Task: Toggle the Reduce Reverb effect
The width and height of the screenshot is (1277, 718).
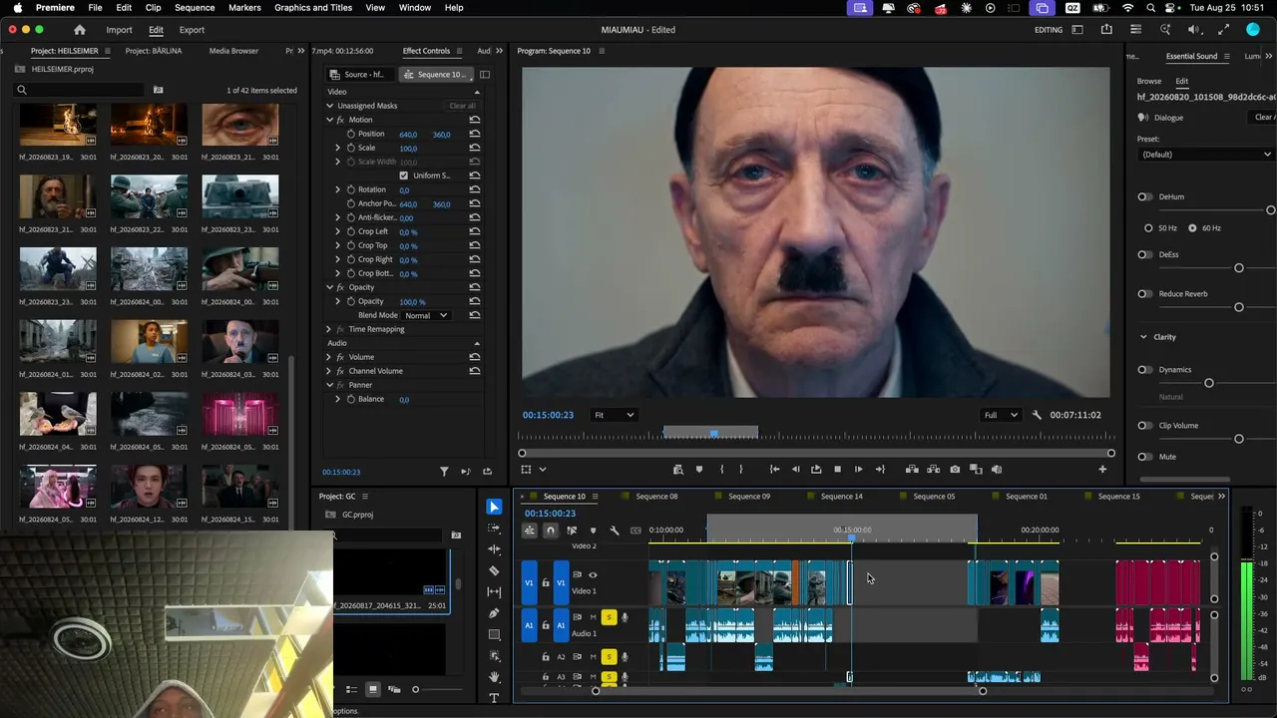Action: (x=1144, y=294)
